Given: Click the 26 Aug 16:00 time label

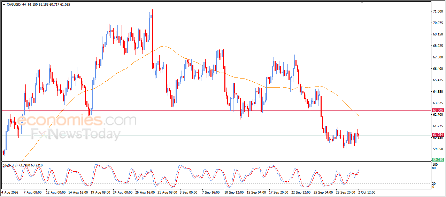Looking at the screenshot, I should point(145,192).
